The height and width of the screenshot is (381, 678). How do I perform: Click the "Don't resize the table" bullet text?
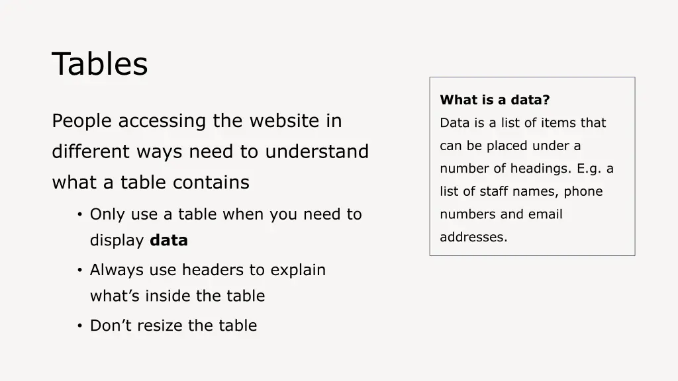(173, 325)
